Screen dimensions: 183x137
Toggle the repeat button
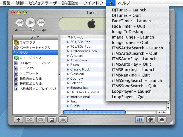point(41,120)
